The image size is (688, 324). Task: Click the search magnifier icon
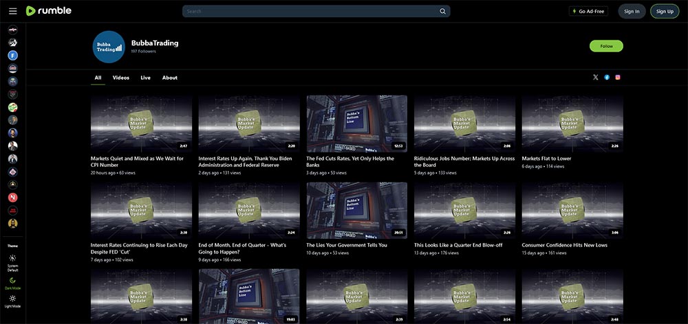pyautogui.click(x=442, y=12)
